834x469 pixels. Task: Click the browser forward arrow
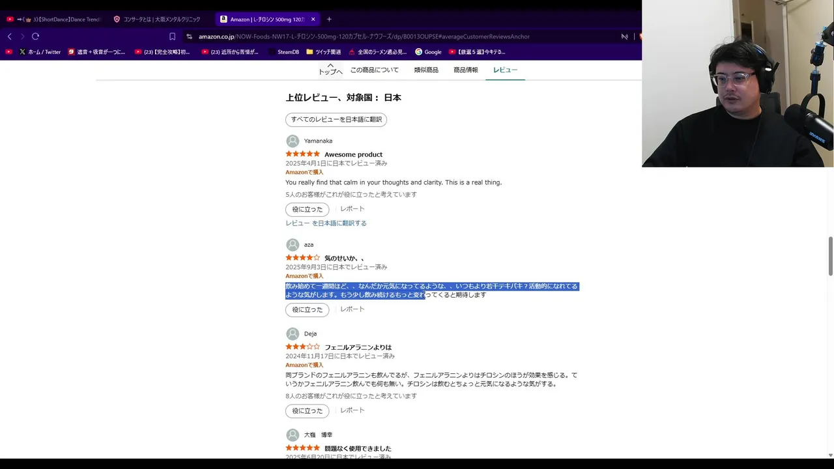(x=22, y=36)
